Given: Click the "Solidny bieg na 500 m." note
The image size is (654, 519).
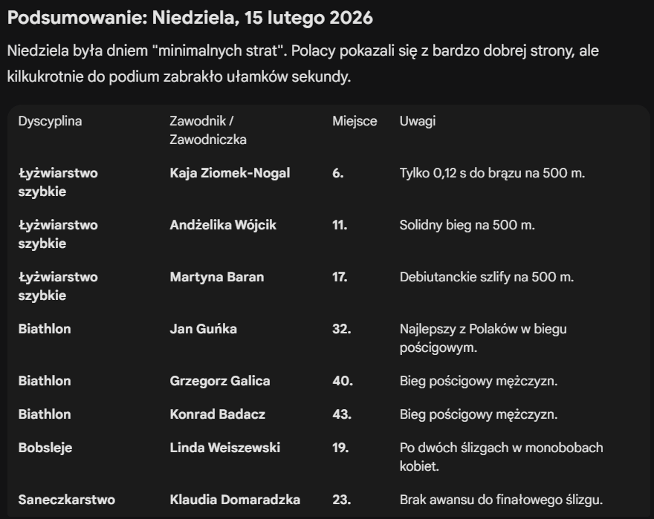Looking at the screenshot, I should point(467,225).
